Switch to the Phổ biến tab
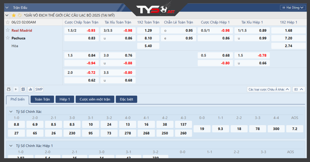 [18, 100]
